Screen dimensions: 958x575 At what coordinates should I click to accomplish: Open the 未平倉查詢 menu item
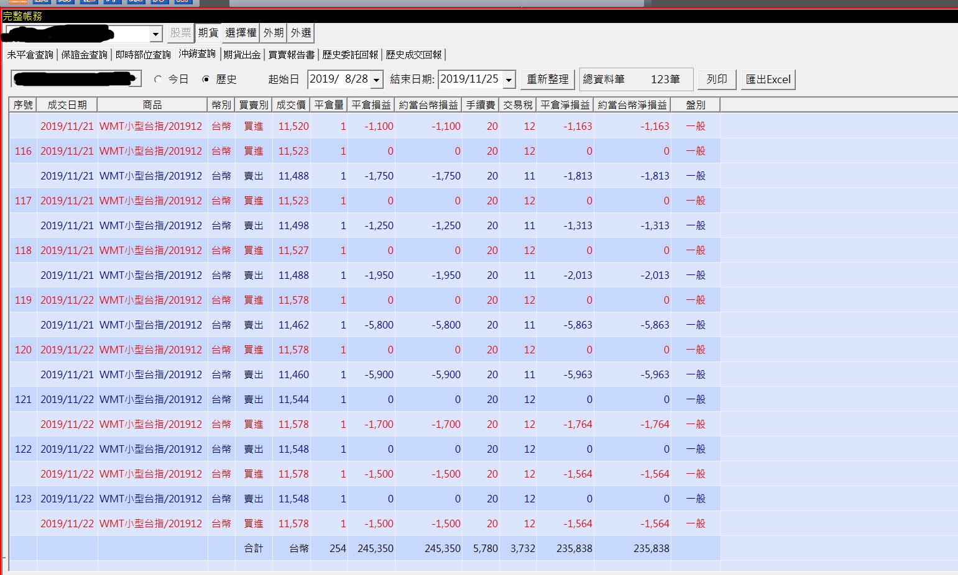(x=30, y=55)
